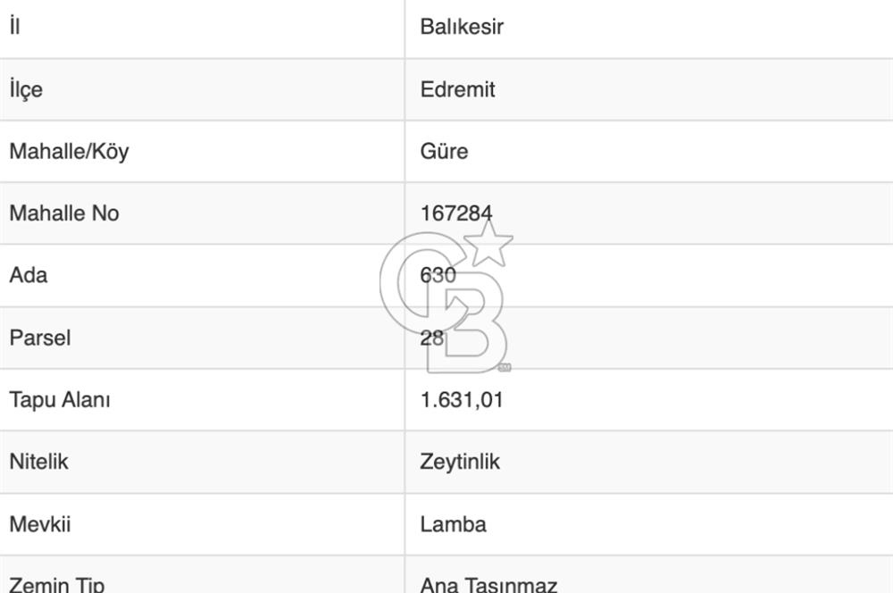The width and height of the screenshot is (893, 593).
Task: Select the Ana Taşınmaz value
Action: [488, 585]
